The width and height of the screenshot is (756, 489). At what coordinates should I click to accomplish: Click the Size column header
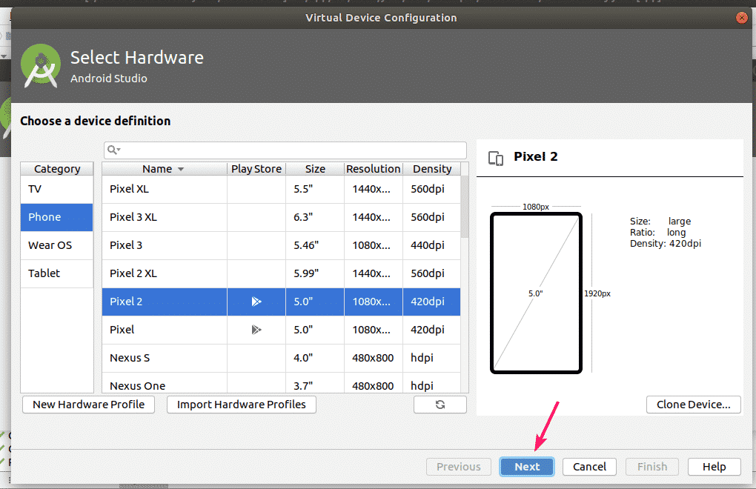pos(315,169)
